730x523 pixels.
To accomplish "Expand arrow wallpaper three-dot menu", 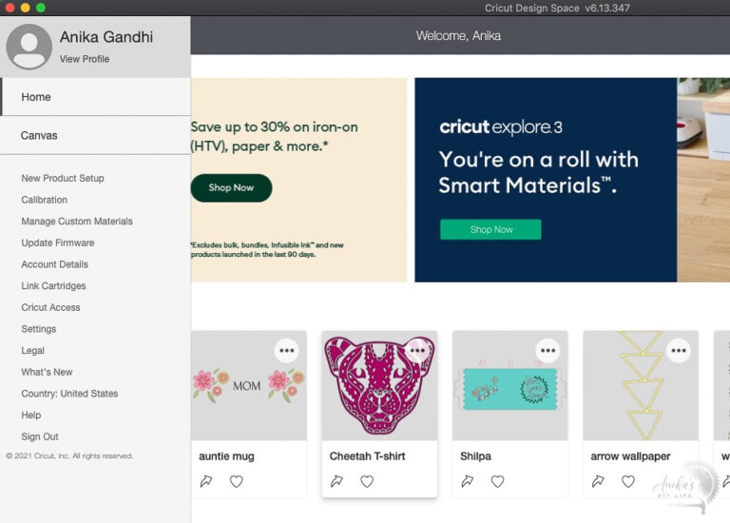I will pos(678,351).
